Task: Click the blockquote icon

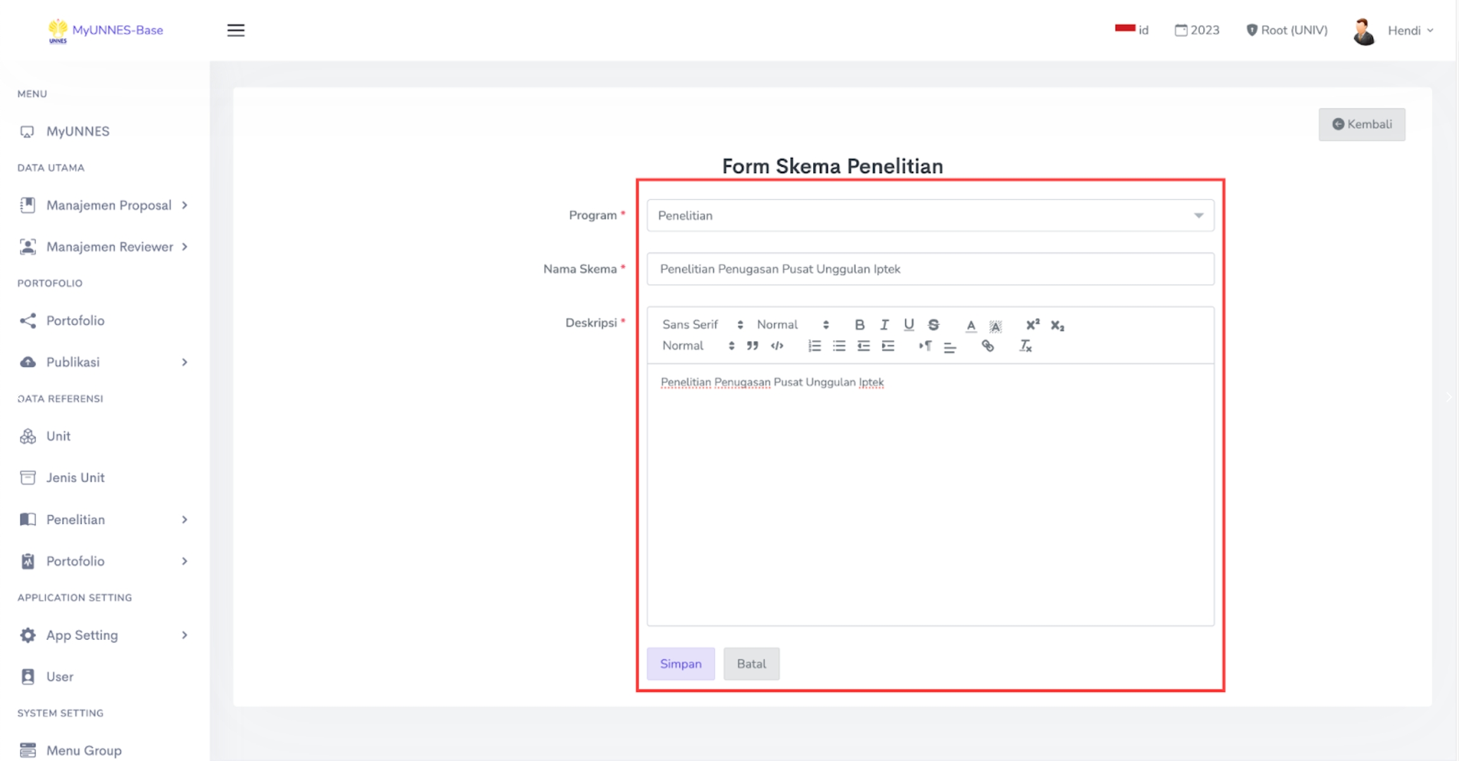Action: 752,346
